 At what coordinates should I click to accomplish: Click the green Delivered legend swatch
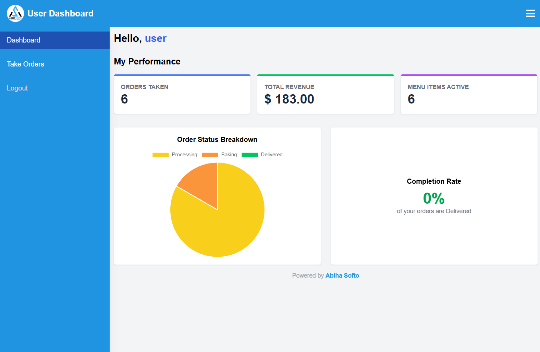pyautogui.click(x=250, y=155)
